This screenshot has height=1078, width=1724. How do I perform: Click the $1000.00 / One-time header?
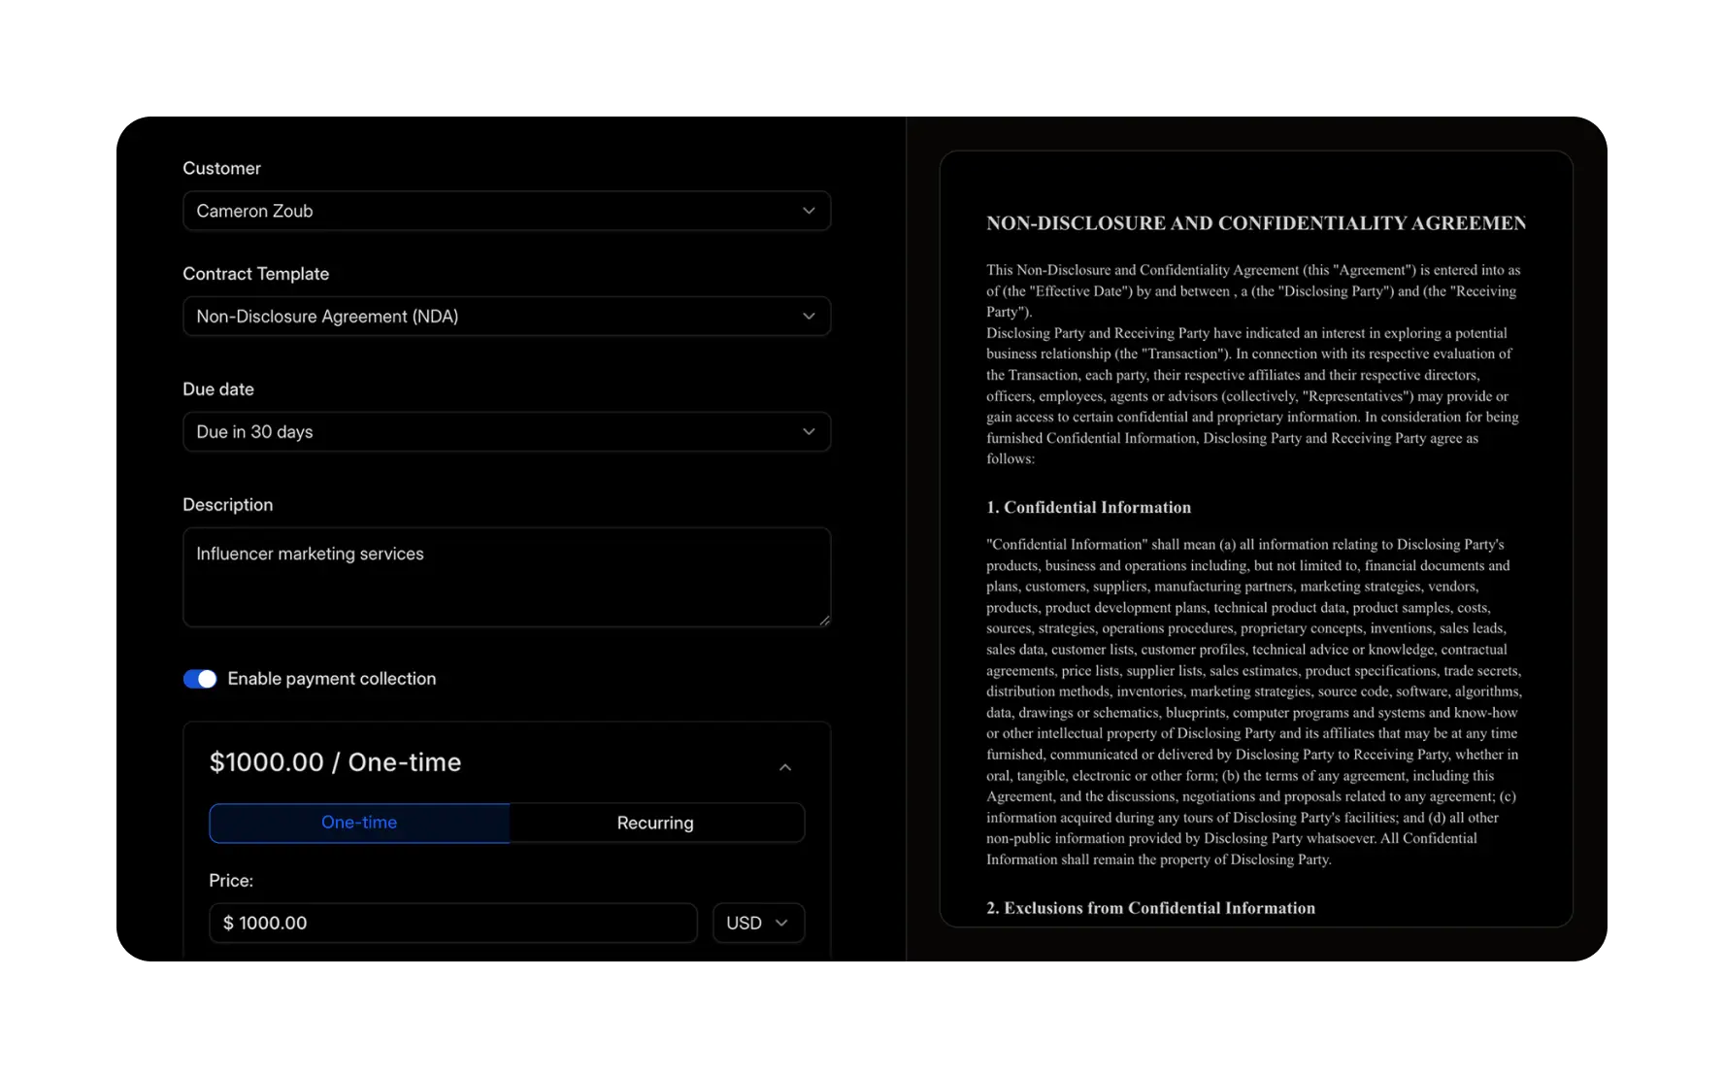click(336, 762)
